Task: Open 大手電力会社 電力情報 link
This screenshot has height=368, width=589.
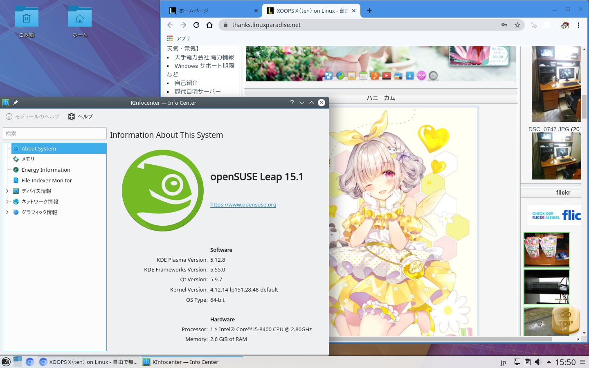Action: click(205, 57)
